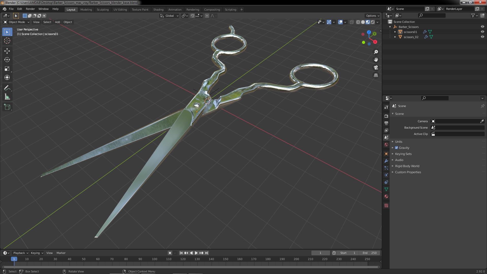The width and height of the screenshot is (487, 274).
Task: Hide scissors_02 with its eye icon
Action: (482, 37)
